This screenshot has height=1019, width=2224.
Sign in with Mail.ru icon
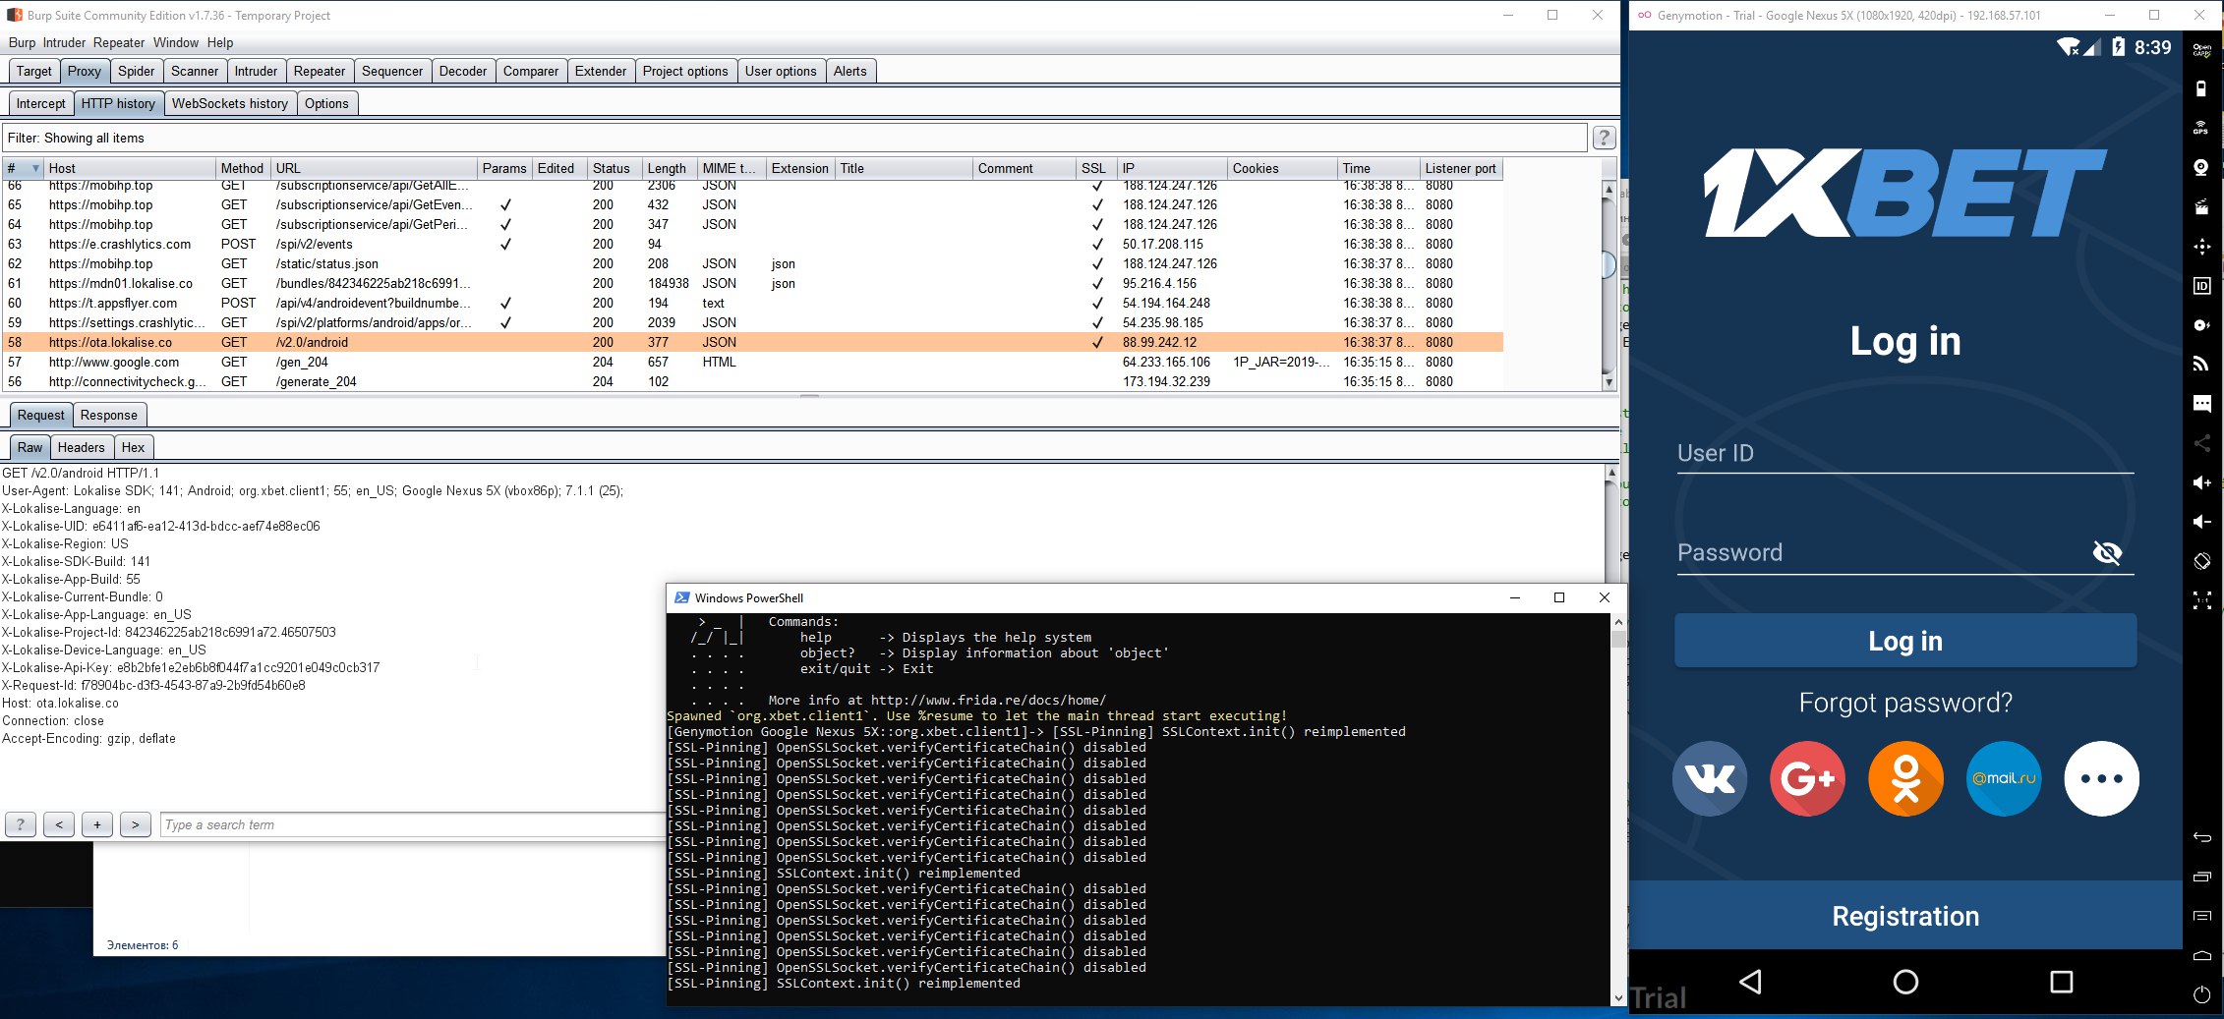pyautogui.click(x=2004, y=778)
